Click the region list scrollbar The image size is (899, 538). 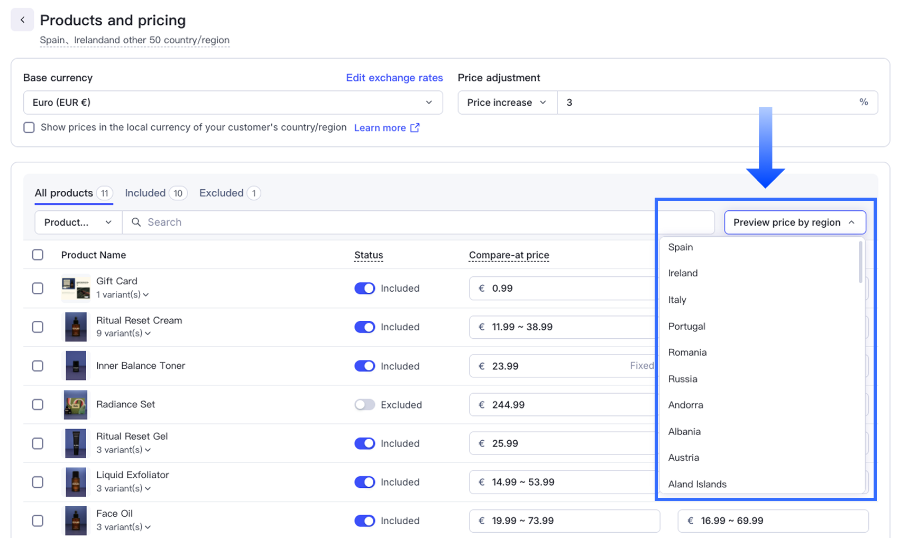coord(860,262)
